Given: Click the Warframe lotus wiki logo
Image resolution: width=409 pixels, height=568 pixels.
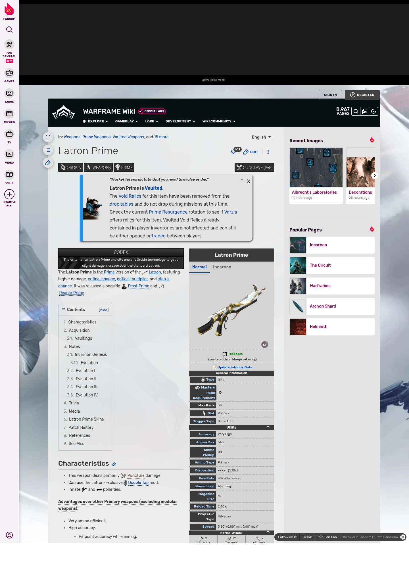Looking at the screenshot, I should click(x=64, y=112).
